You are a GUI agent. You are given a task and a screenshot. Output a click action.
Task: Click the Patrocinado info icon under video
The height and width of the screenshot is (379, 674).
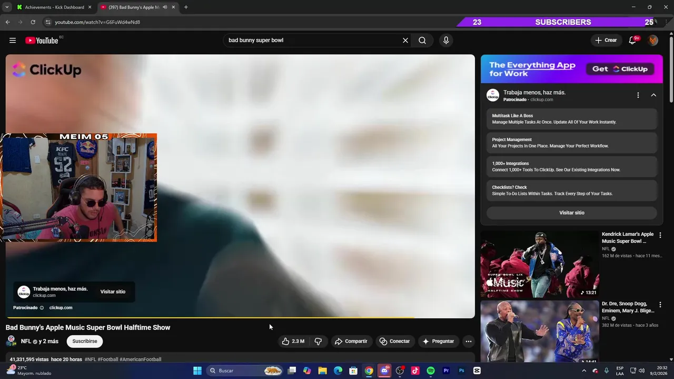(x=42, y=308)
